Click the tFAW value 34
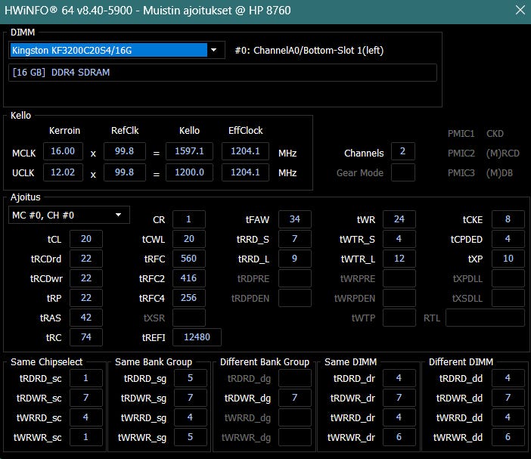This screenshot has width=531, height=459. click(x=294, y=219)
